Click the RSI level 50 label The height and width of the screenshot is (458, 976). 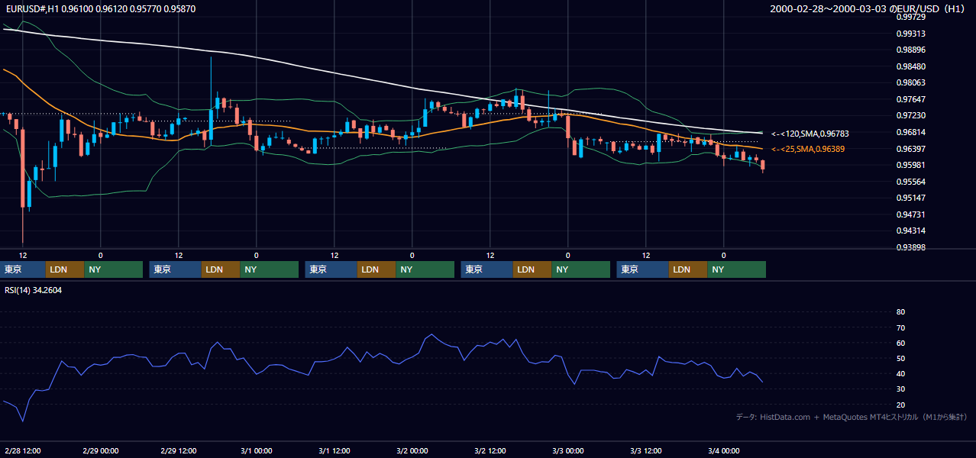coord(900,358)
